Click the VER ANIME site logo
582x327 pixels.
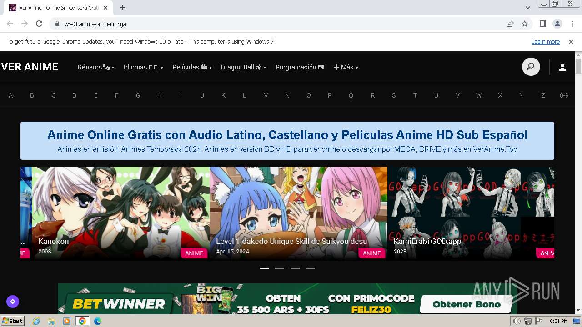(x=30, y=67)
